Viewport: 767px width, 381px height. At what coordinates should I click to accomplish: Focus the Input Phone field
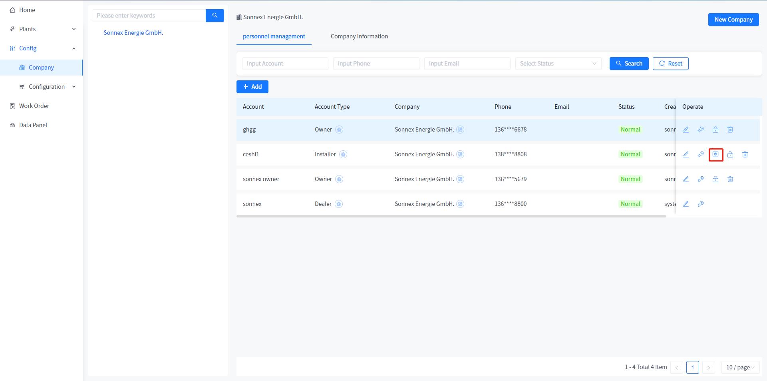click(376, 64)
